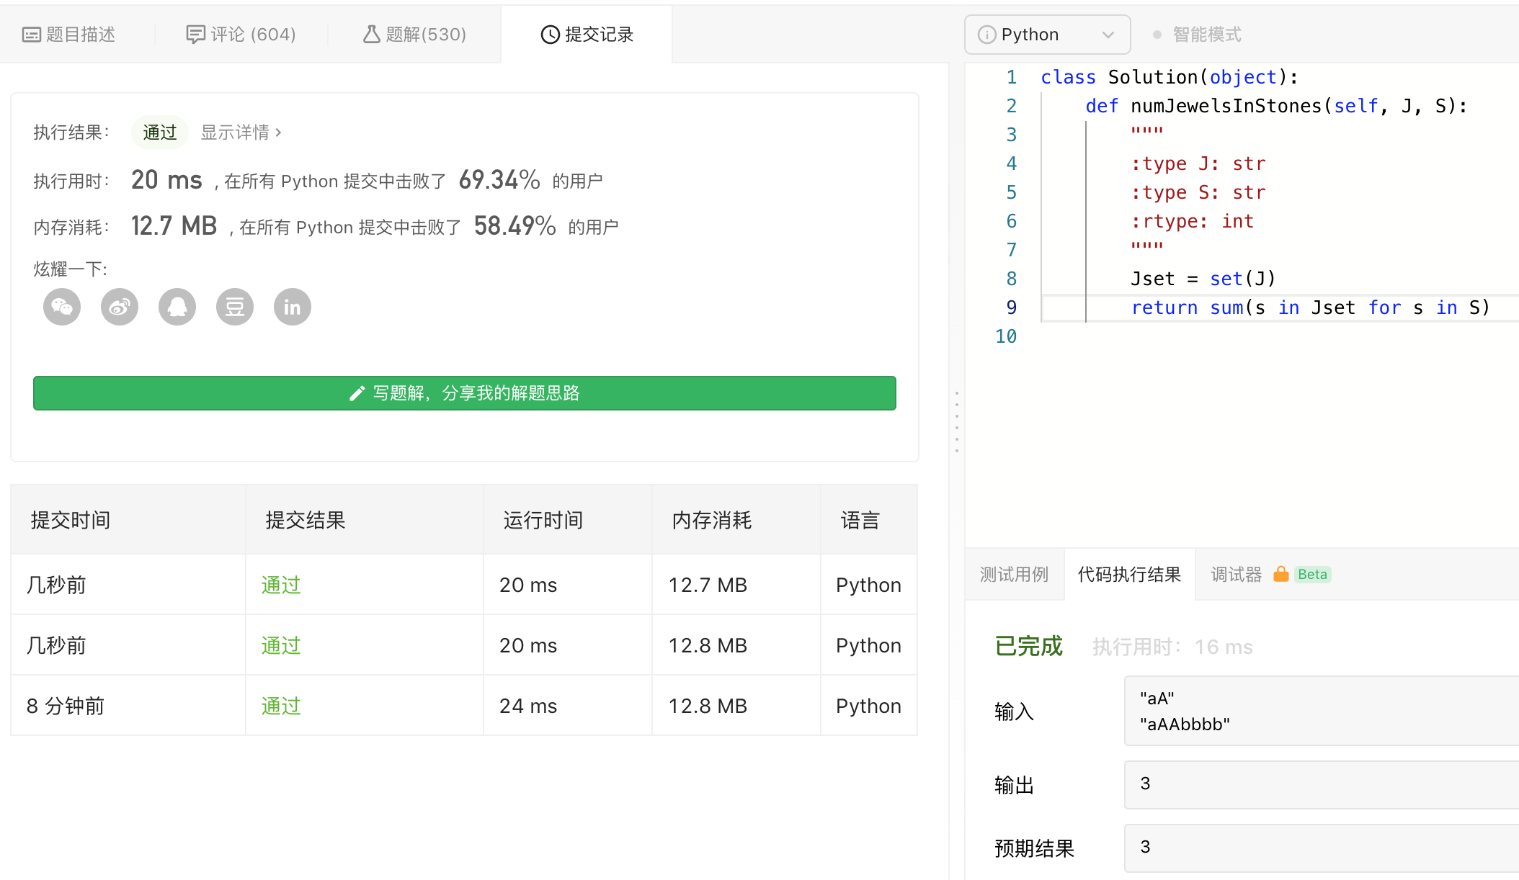The image size is (1519, 880).
Task: Click the debugger lock icon
Action: point(1280,574)
